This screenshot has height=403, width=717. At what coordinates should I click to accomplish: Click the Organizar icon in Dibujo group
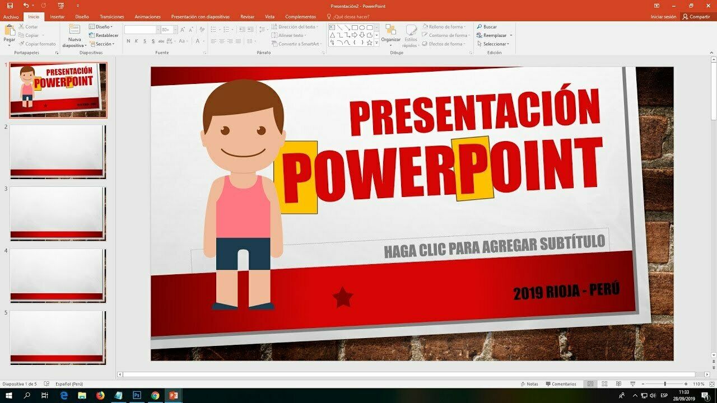[x=390, y=30]
